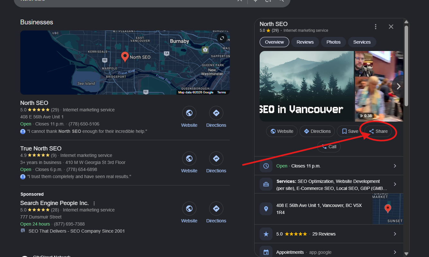
Task: Get Directions for True North SEO
Action: tap(216, 163)
